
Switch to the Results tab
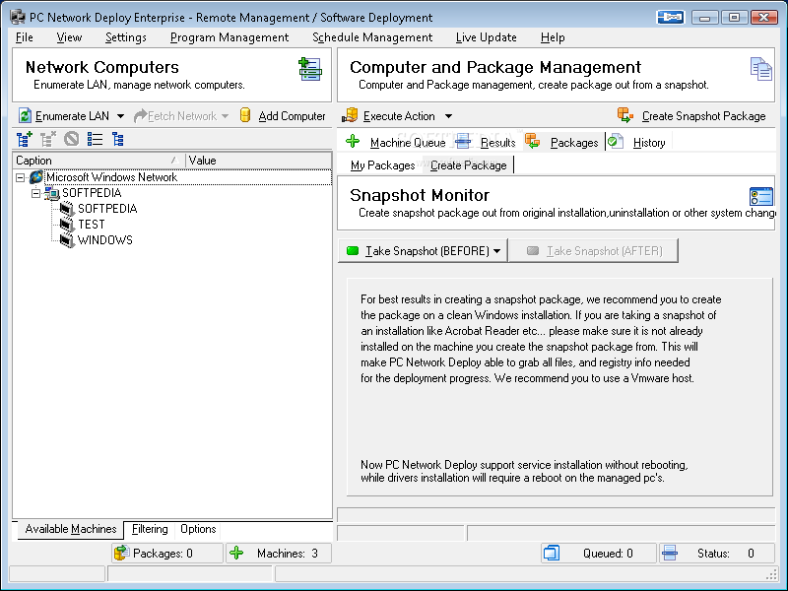coord(487,142)
